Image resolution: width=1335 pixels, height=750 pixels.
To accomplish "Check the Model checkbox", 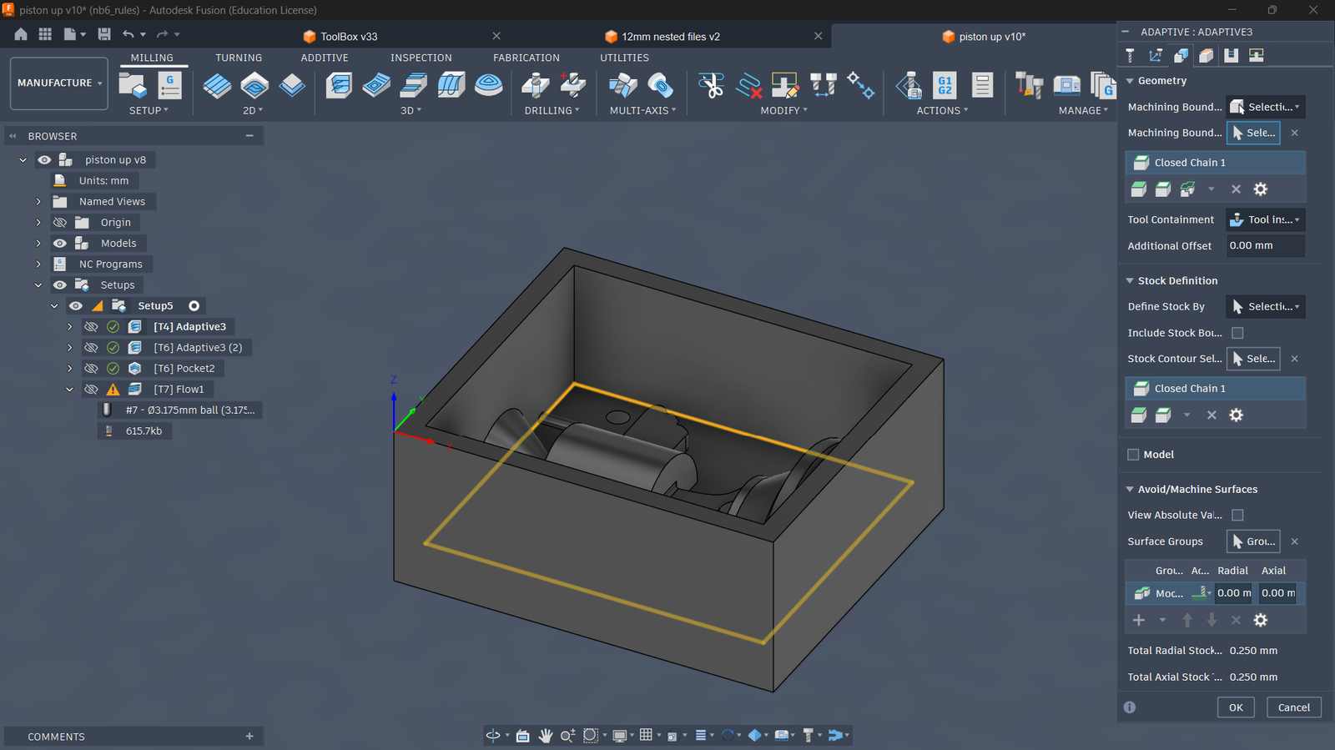I will coord(1133,455).
